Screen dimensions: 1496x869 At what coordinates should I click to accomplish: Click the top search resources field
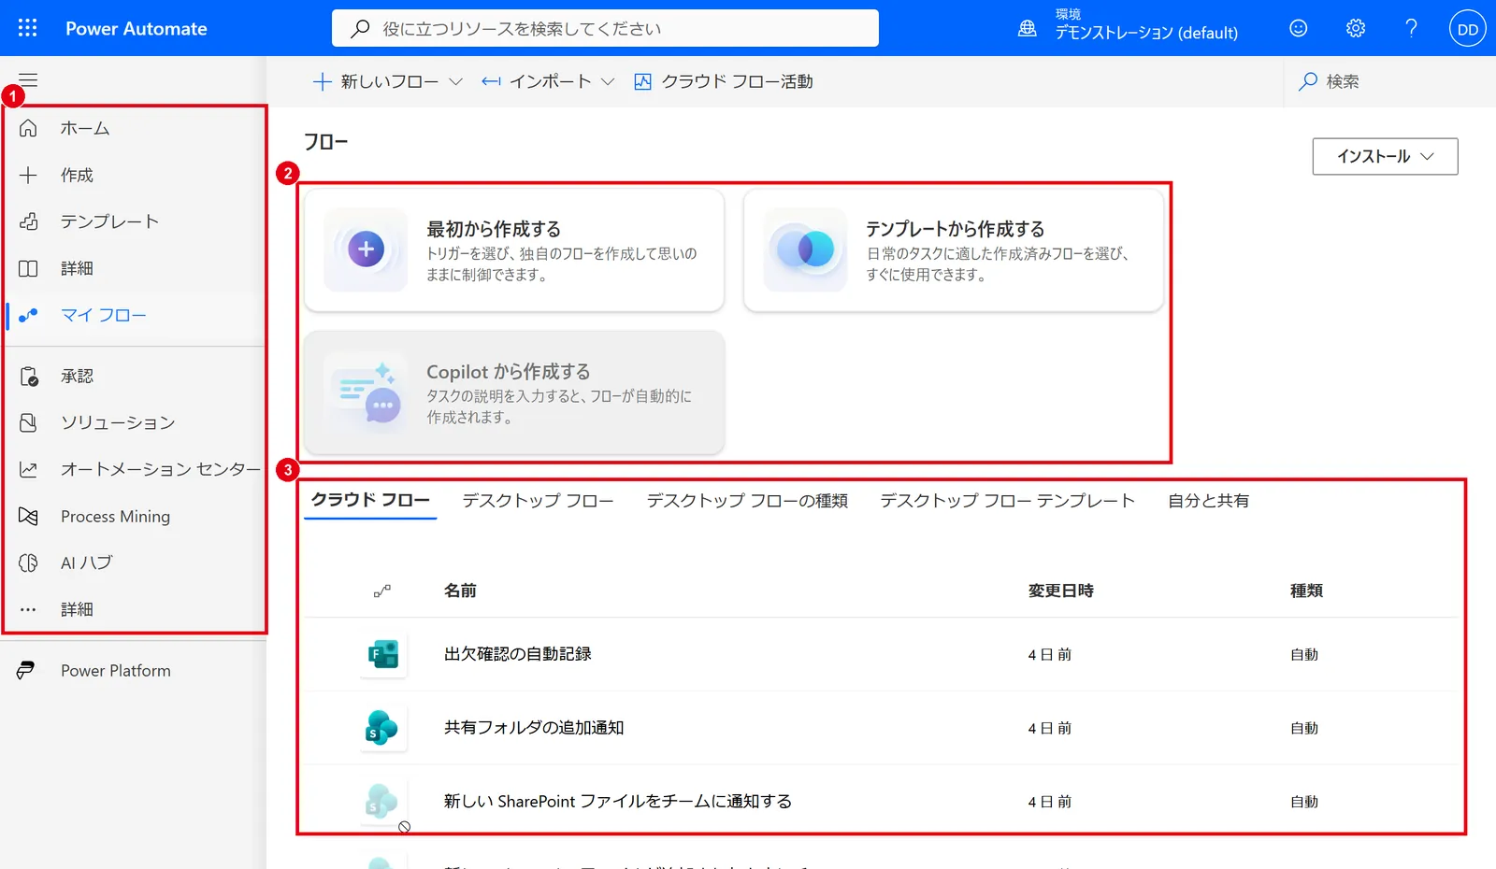click(605, 28)
